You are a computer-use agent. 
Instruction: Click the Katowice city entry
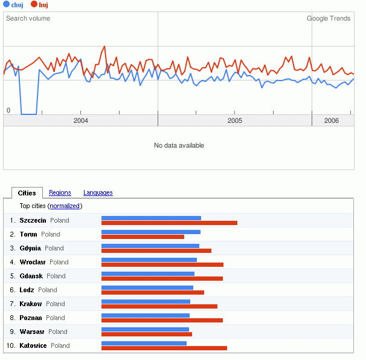pos(33,345)
